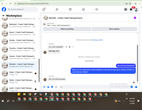Open the Windows notification center
This screenshot has height=110, width=142.
(x=138, y=101)
